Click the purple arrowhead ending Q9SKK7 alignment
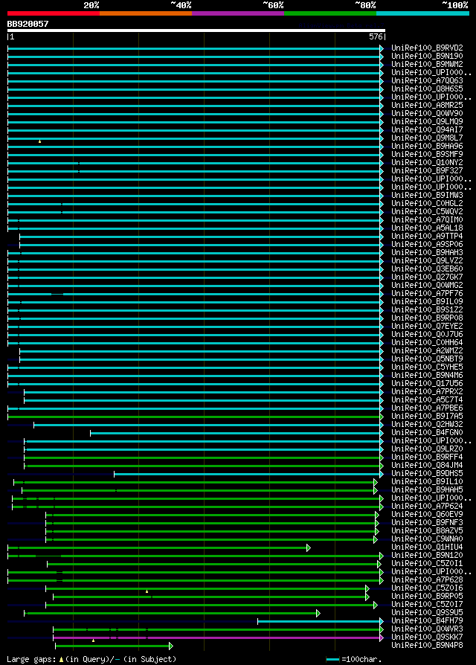The image size is (476, 665). (382, 638)
